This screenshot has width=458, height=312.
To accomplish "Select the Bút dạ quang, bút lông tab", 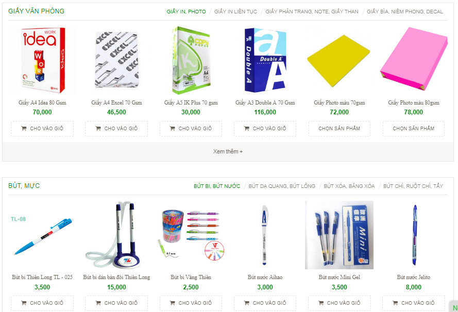I will click(282, 186).
